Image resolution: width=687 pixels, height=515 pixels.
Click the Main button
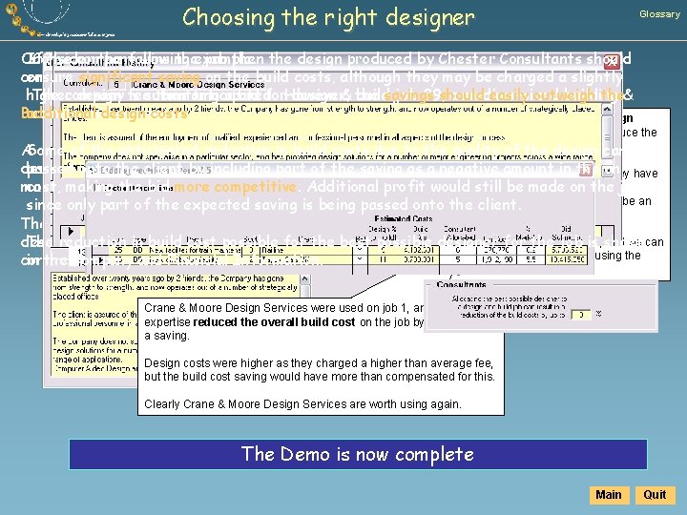point(609,495)
